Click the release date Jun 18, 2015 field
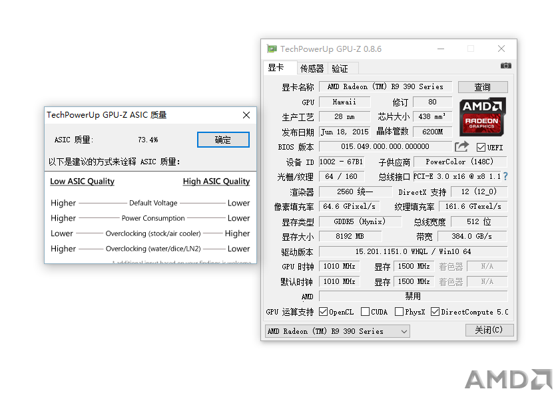 [x=344, y=132]
